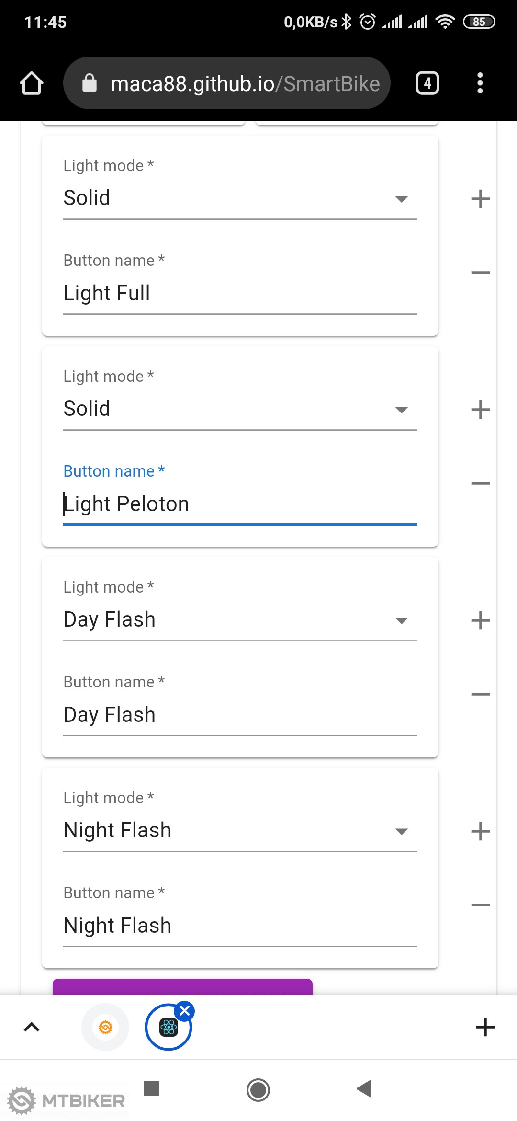
Task: Remove the Light Peloton button card
Action: tap(480, 483)
